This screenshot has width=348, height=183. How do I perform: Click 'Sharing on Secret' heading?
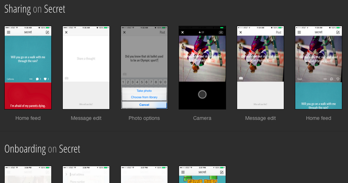tap(35, 9)
